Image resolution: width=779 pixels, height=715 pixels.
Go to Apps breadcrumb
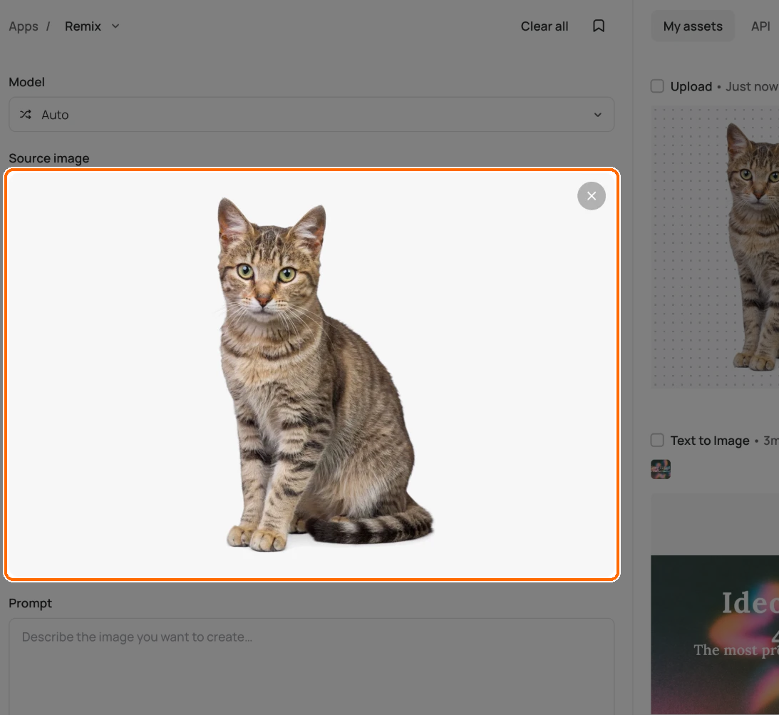[x=24, y=26]
